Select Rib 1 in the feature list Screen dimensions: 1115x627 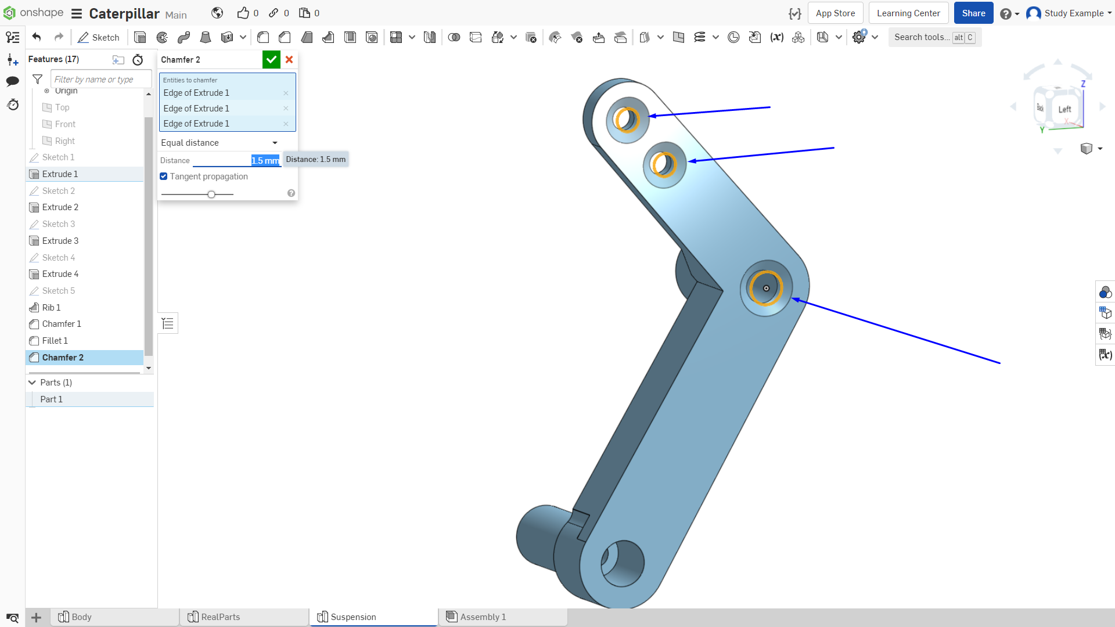pos(85,308)
